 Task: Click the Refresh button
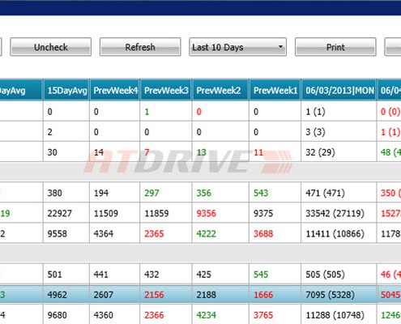140,47
